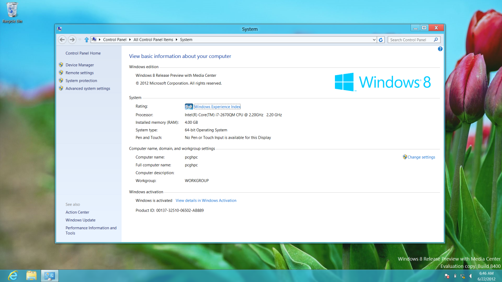The image size is (502, 282).
Task: Expand the address bar history dropdown
Action: (x=374, y=40)
